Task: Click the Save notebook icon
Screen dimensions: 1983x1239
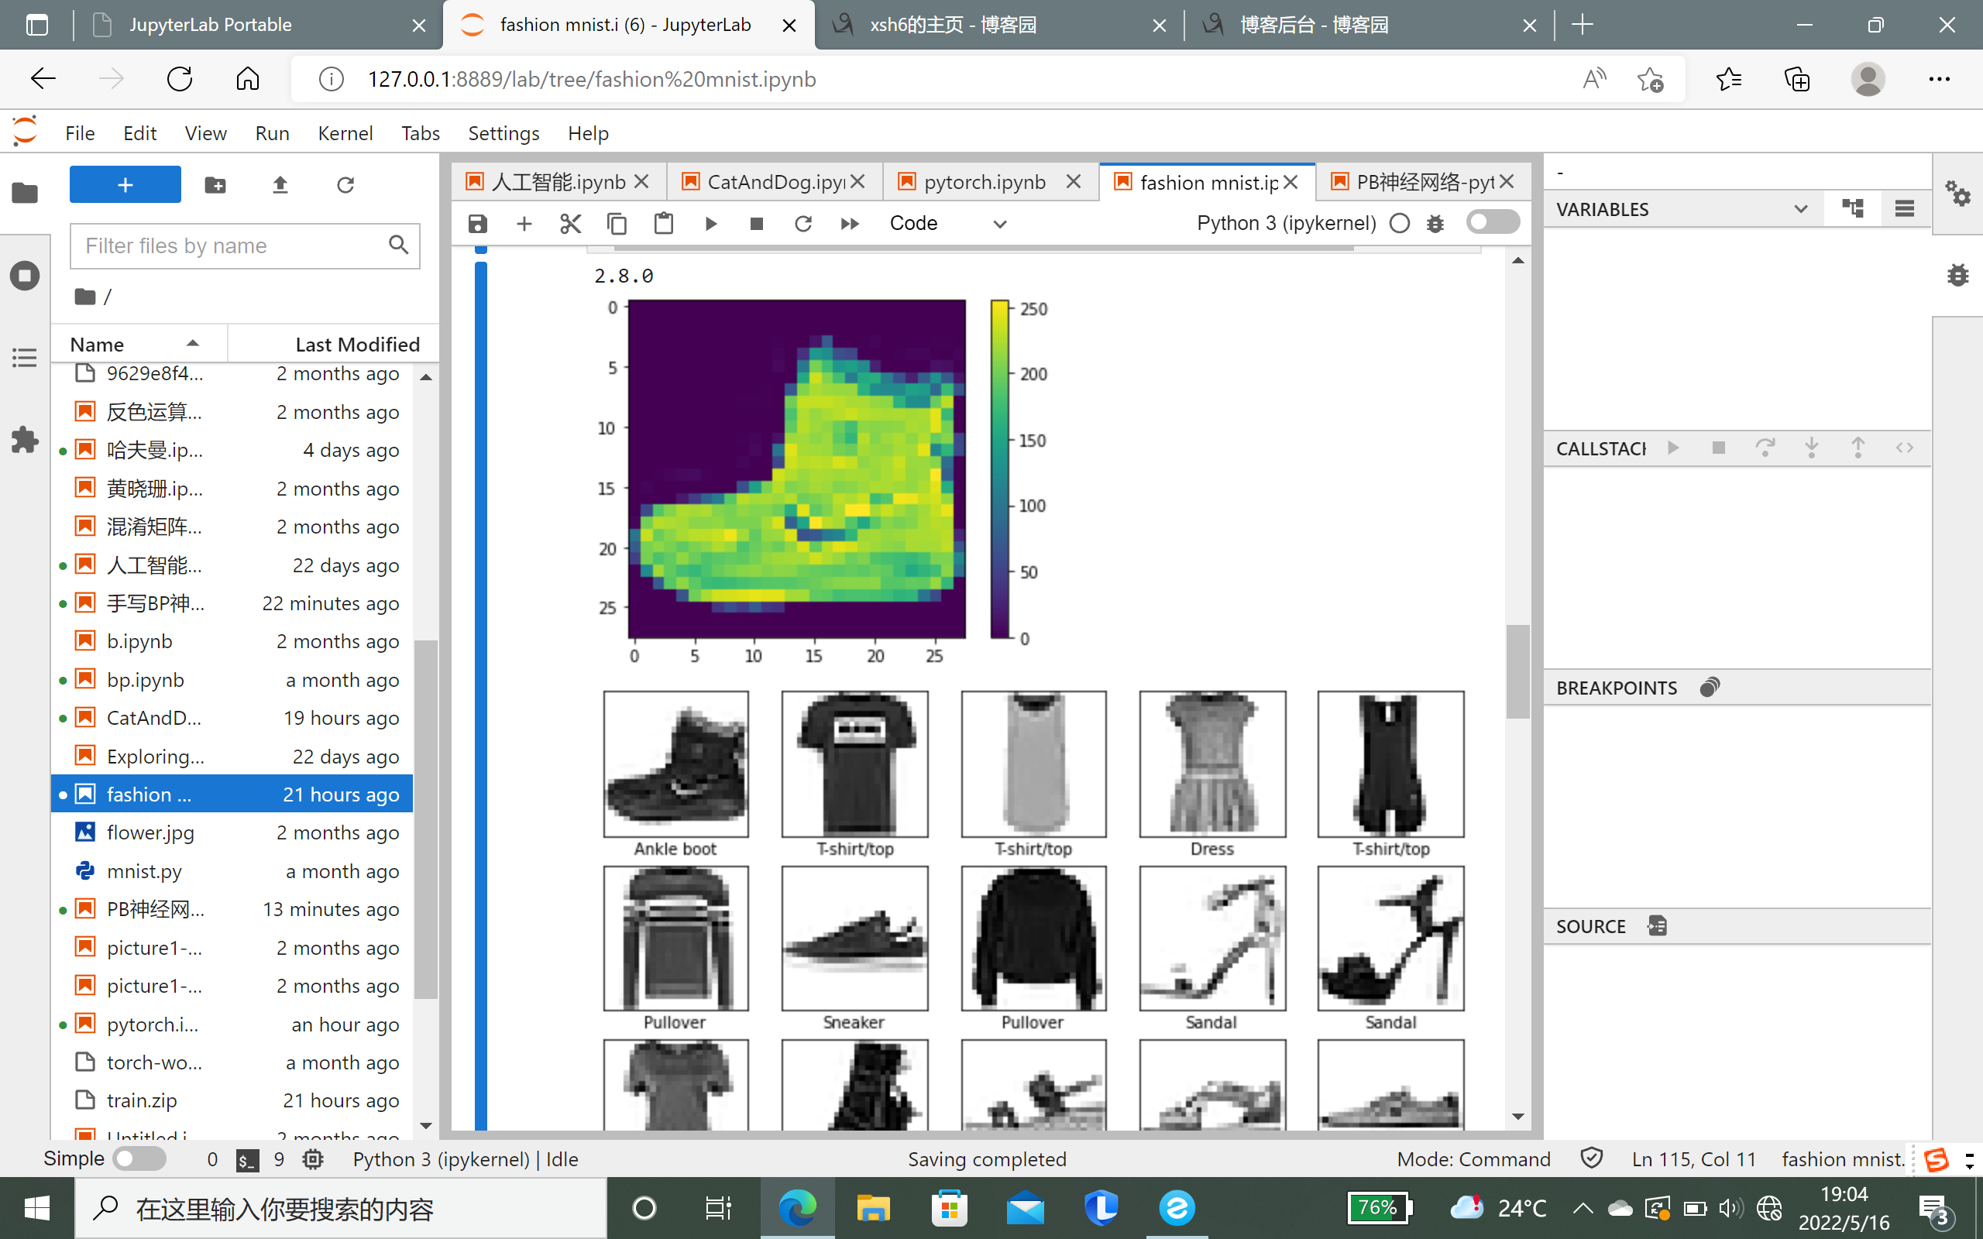Action: click(x=478, y=223)
